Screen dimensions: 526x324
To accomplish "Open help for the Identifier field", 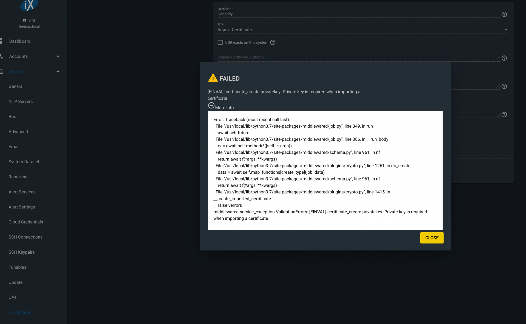I will point(504,14).
